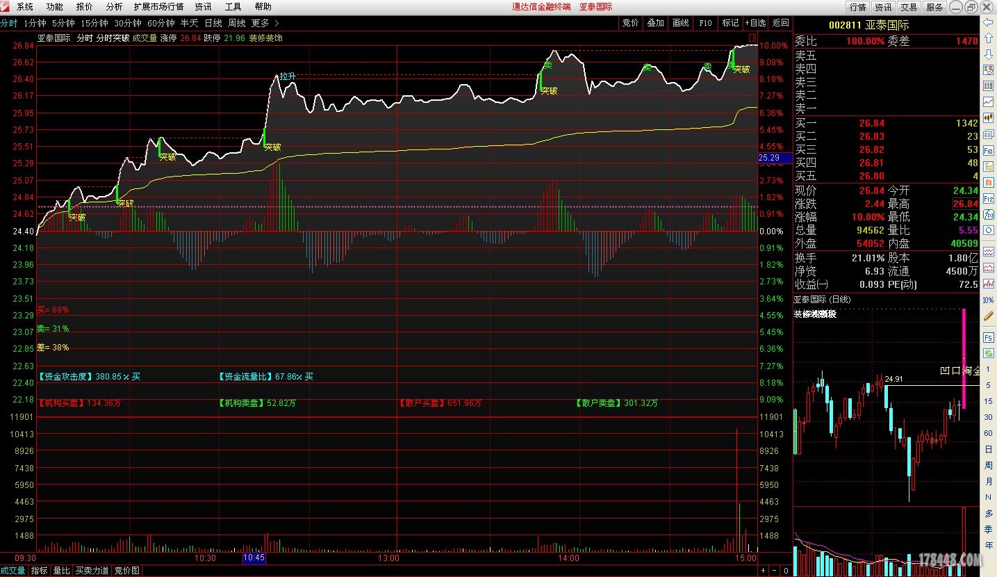Switch to the 60分钟 period tab
Viewport: 997px width, 577px height.
click(160, 23)
